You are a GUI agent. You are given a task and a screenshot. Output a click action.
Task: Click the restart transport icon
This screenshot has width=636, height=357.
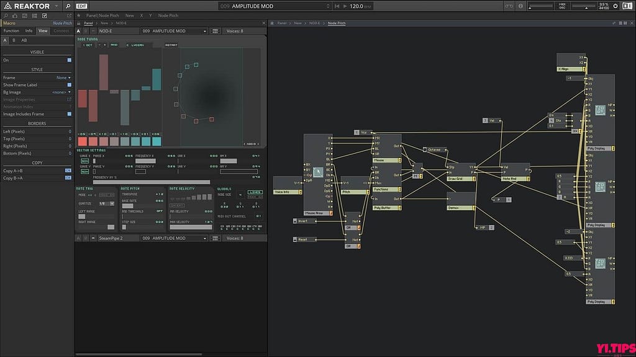click(x=336, y=6)
